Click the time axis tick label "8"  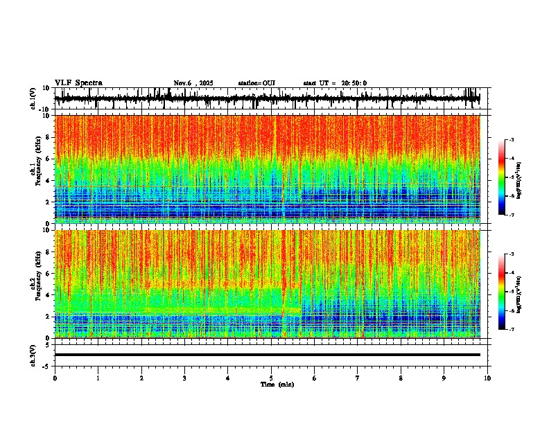click(401, 378)
